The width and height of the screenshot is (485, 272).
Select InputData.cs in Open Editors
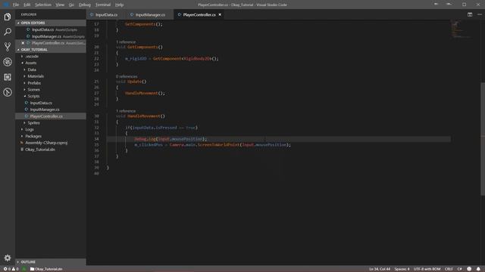coord(51,29)
